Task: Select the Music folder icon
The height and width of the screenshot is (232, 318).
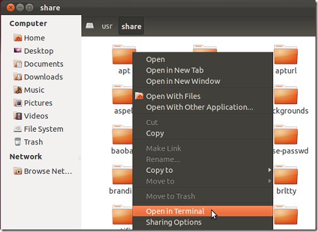Action: [x=18, y=90]
